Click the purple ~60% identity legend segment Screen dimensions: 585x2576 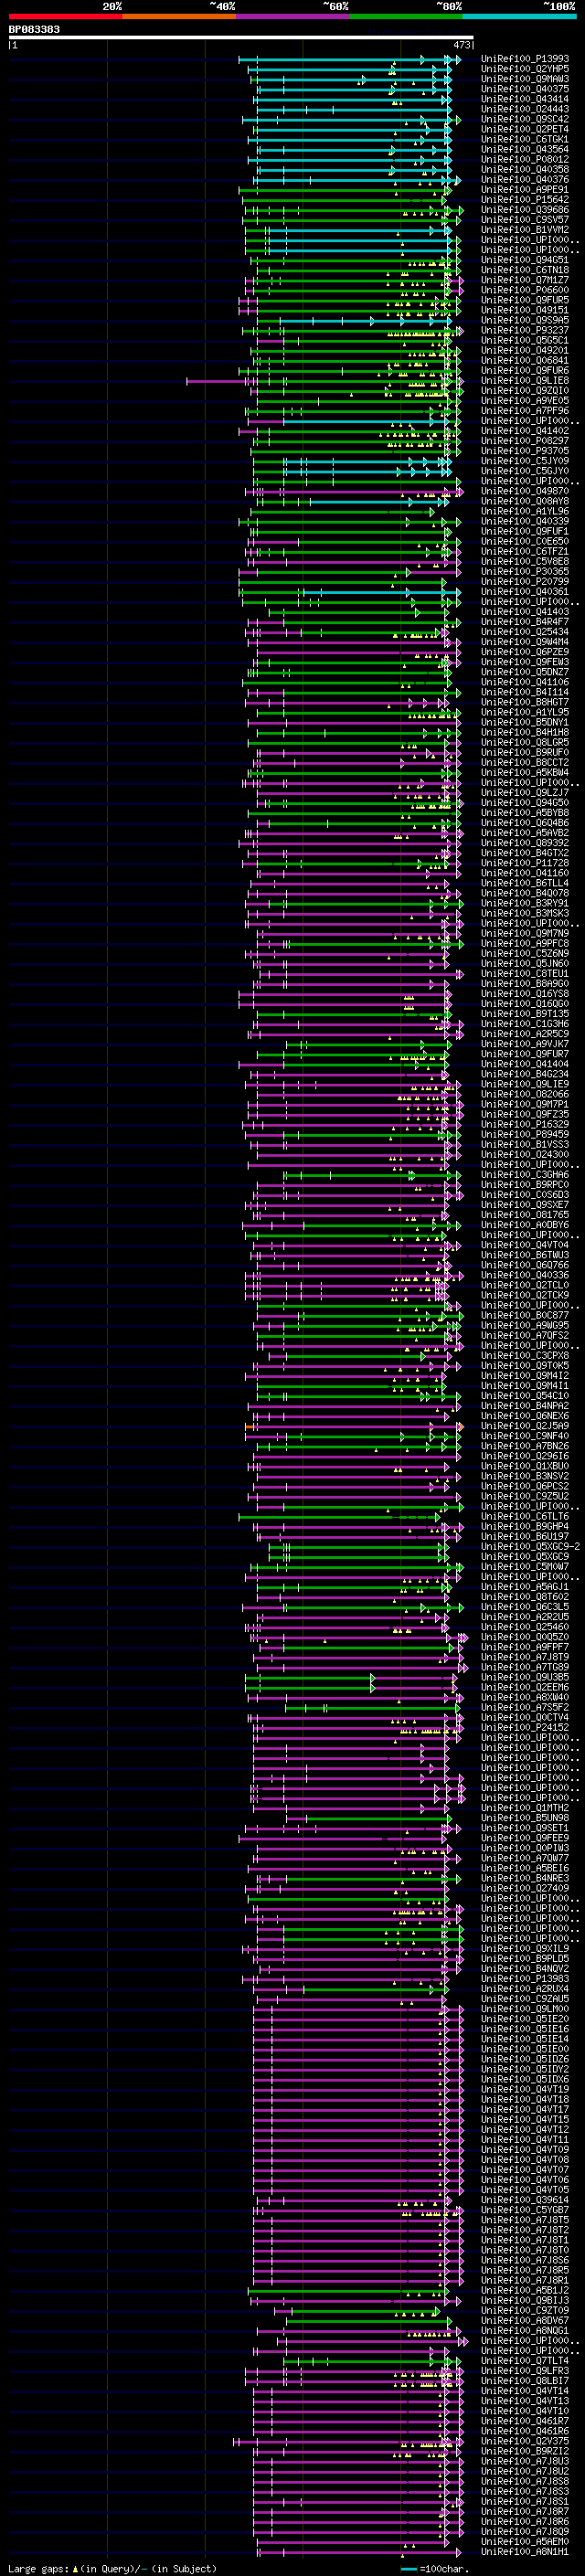(x=293, y=16)
